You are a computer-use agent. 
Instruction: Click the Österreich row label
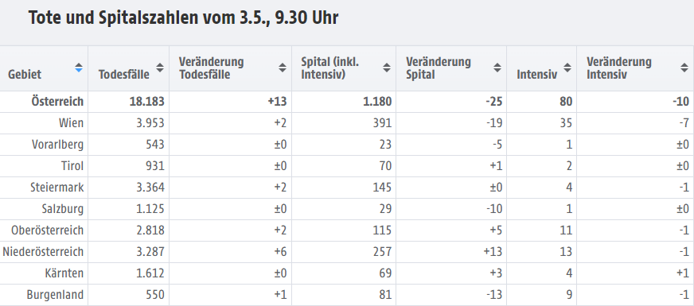57,102
